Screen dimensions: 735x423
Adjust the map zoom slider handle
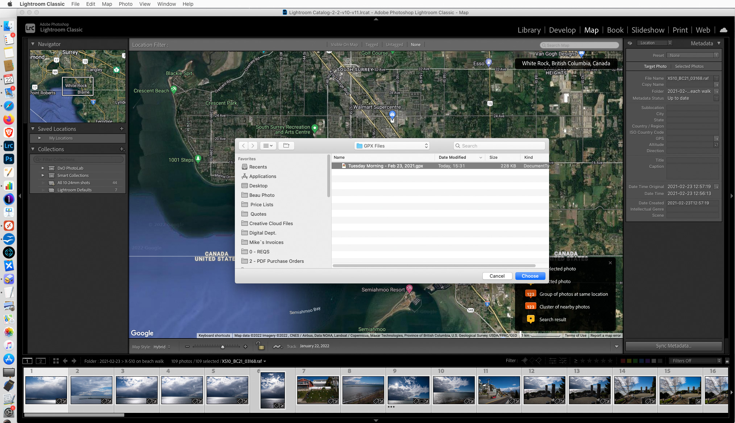pos(223,347)
